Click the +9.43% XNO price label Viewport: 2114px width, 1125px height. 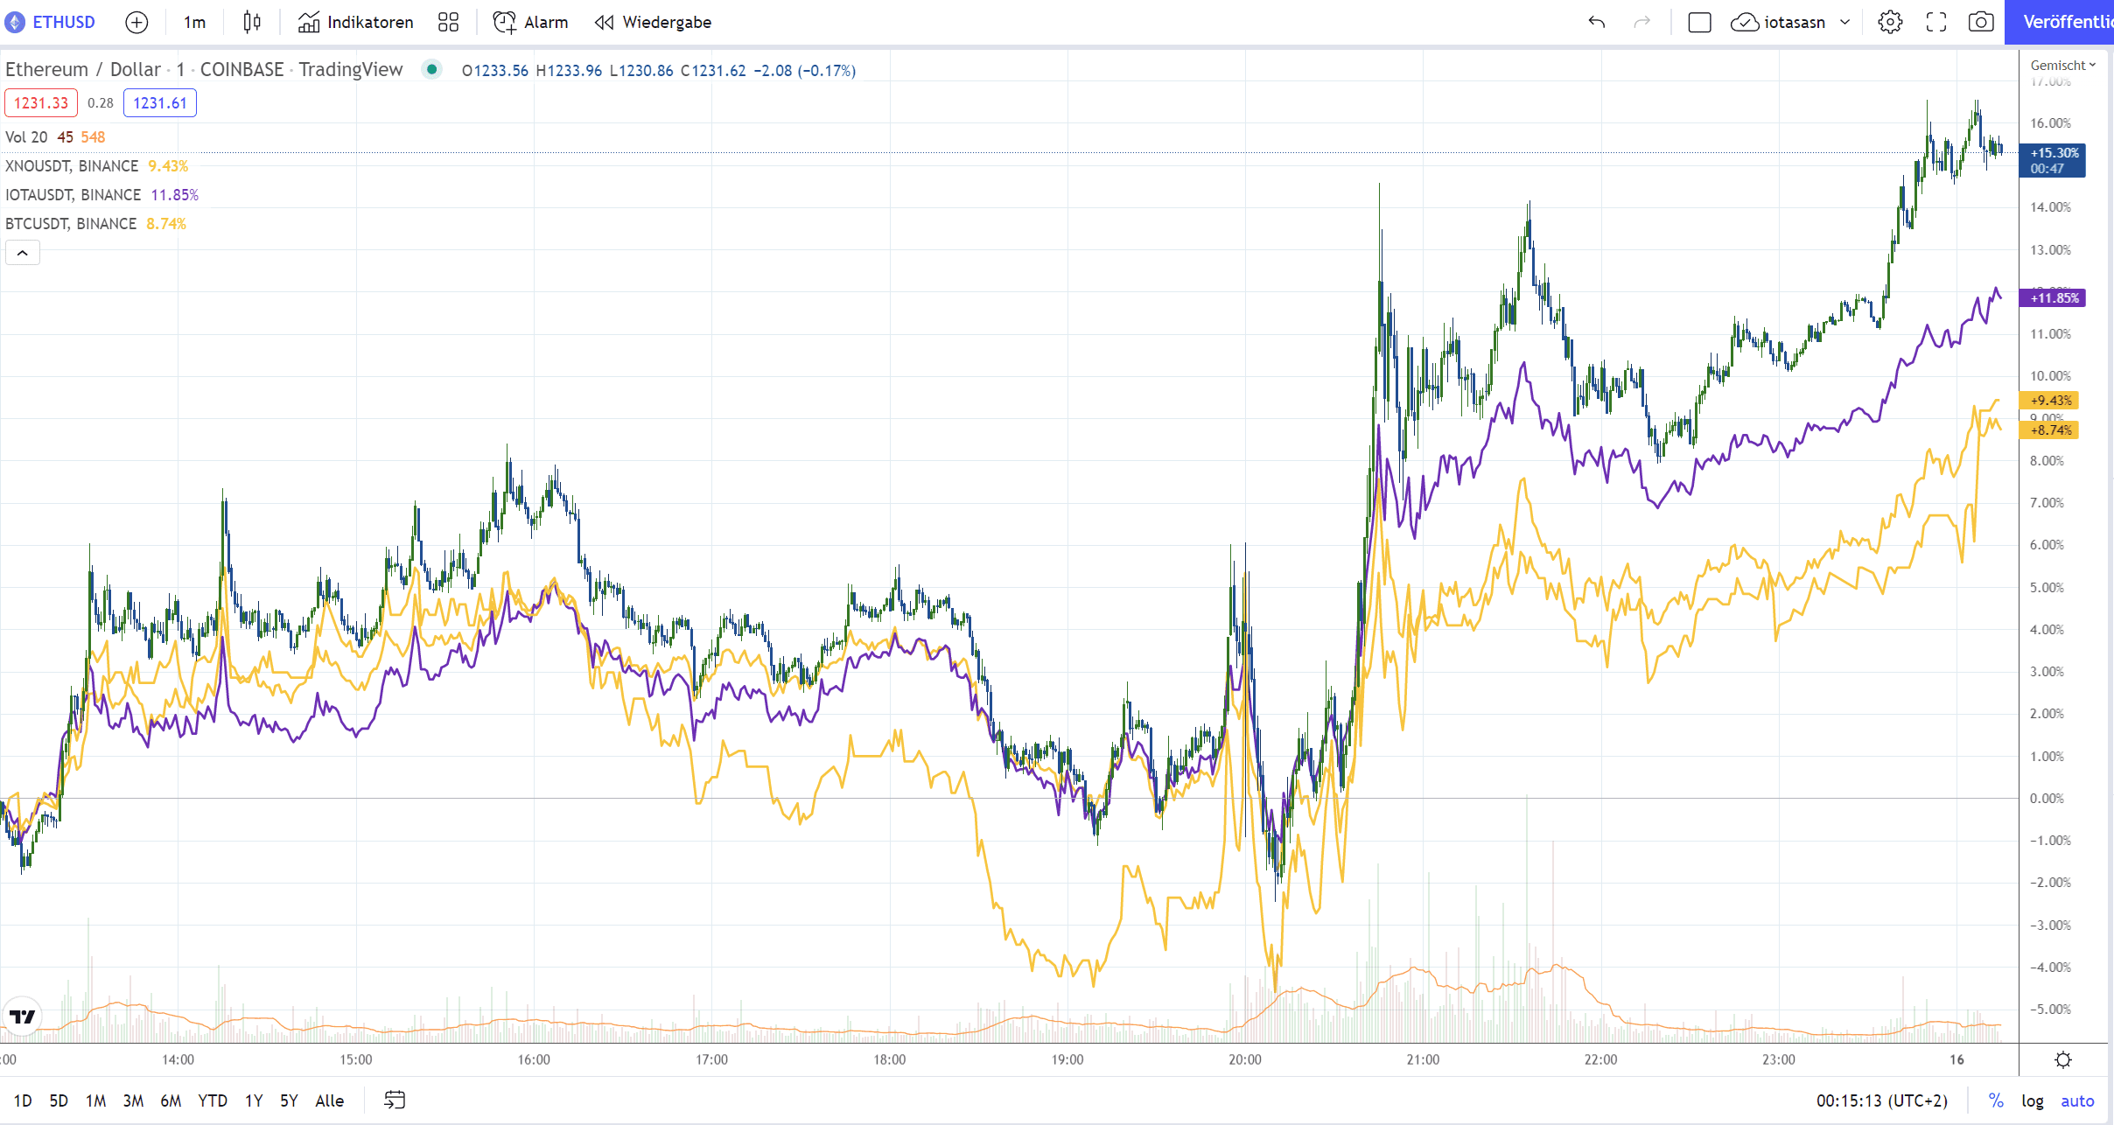2050,401
